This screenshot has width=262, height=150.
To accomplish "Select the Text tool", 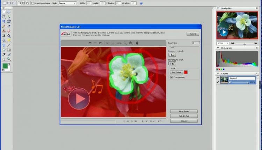I will (x=4, y=45).
